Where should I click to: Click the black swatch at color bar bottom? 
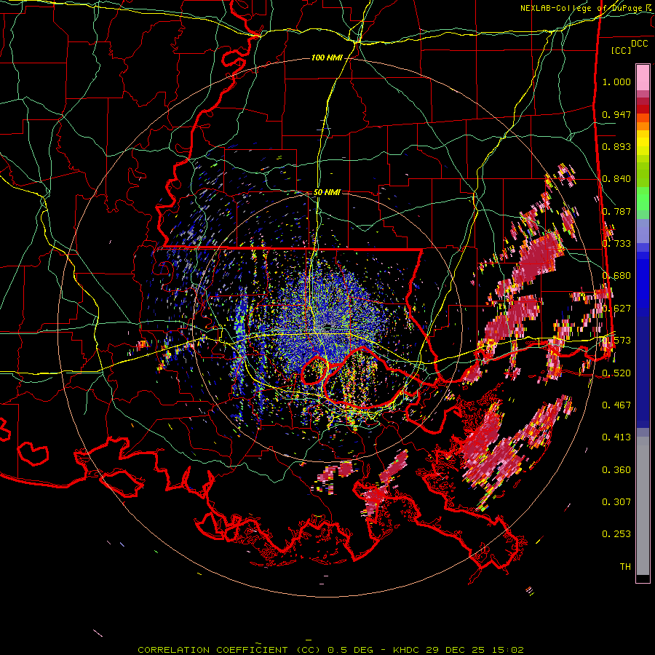click(643, 579)
